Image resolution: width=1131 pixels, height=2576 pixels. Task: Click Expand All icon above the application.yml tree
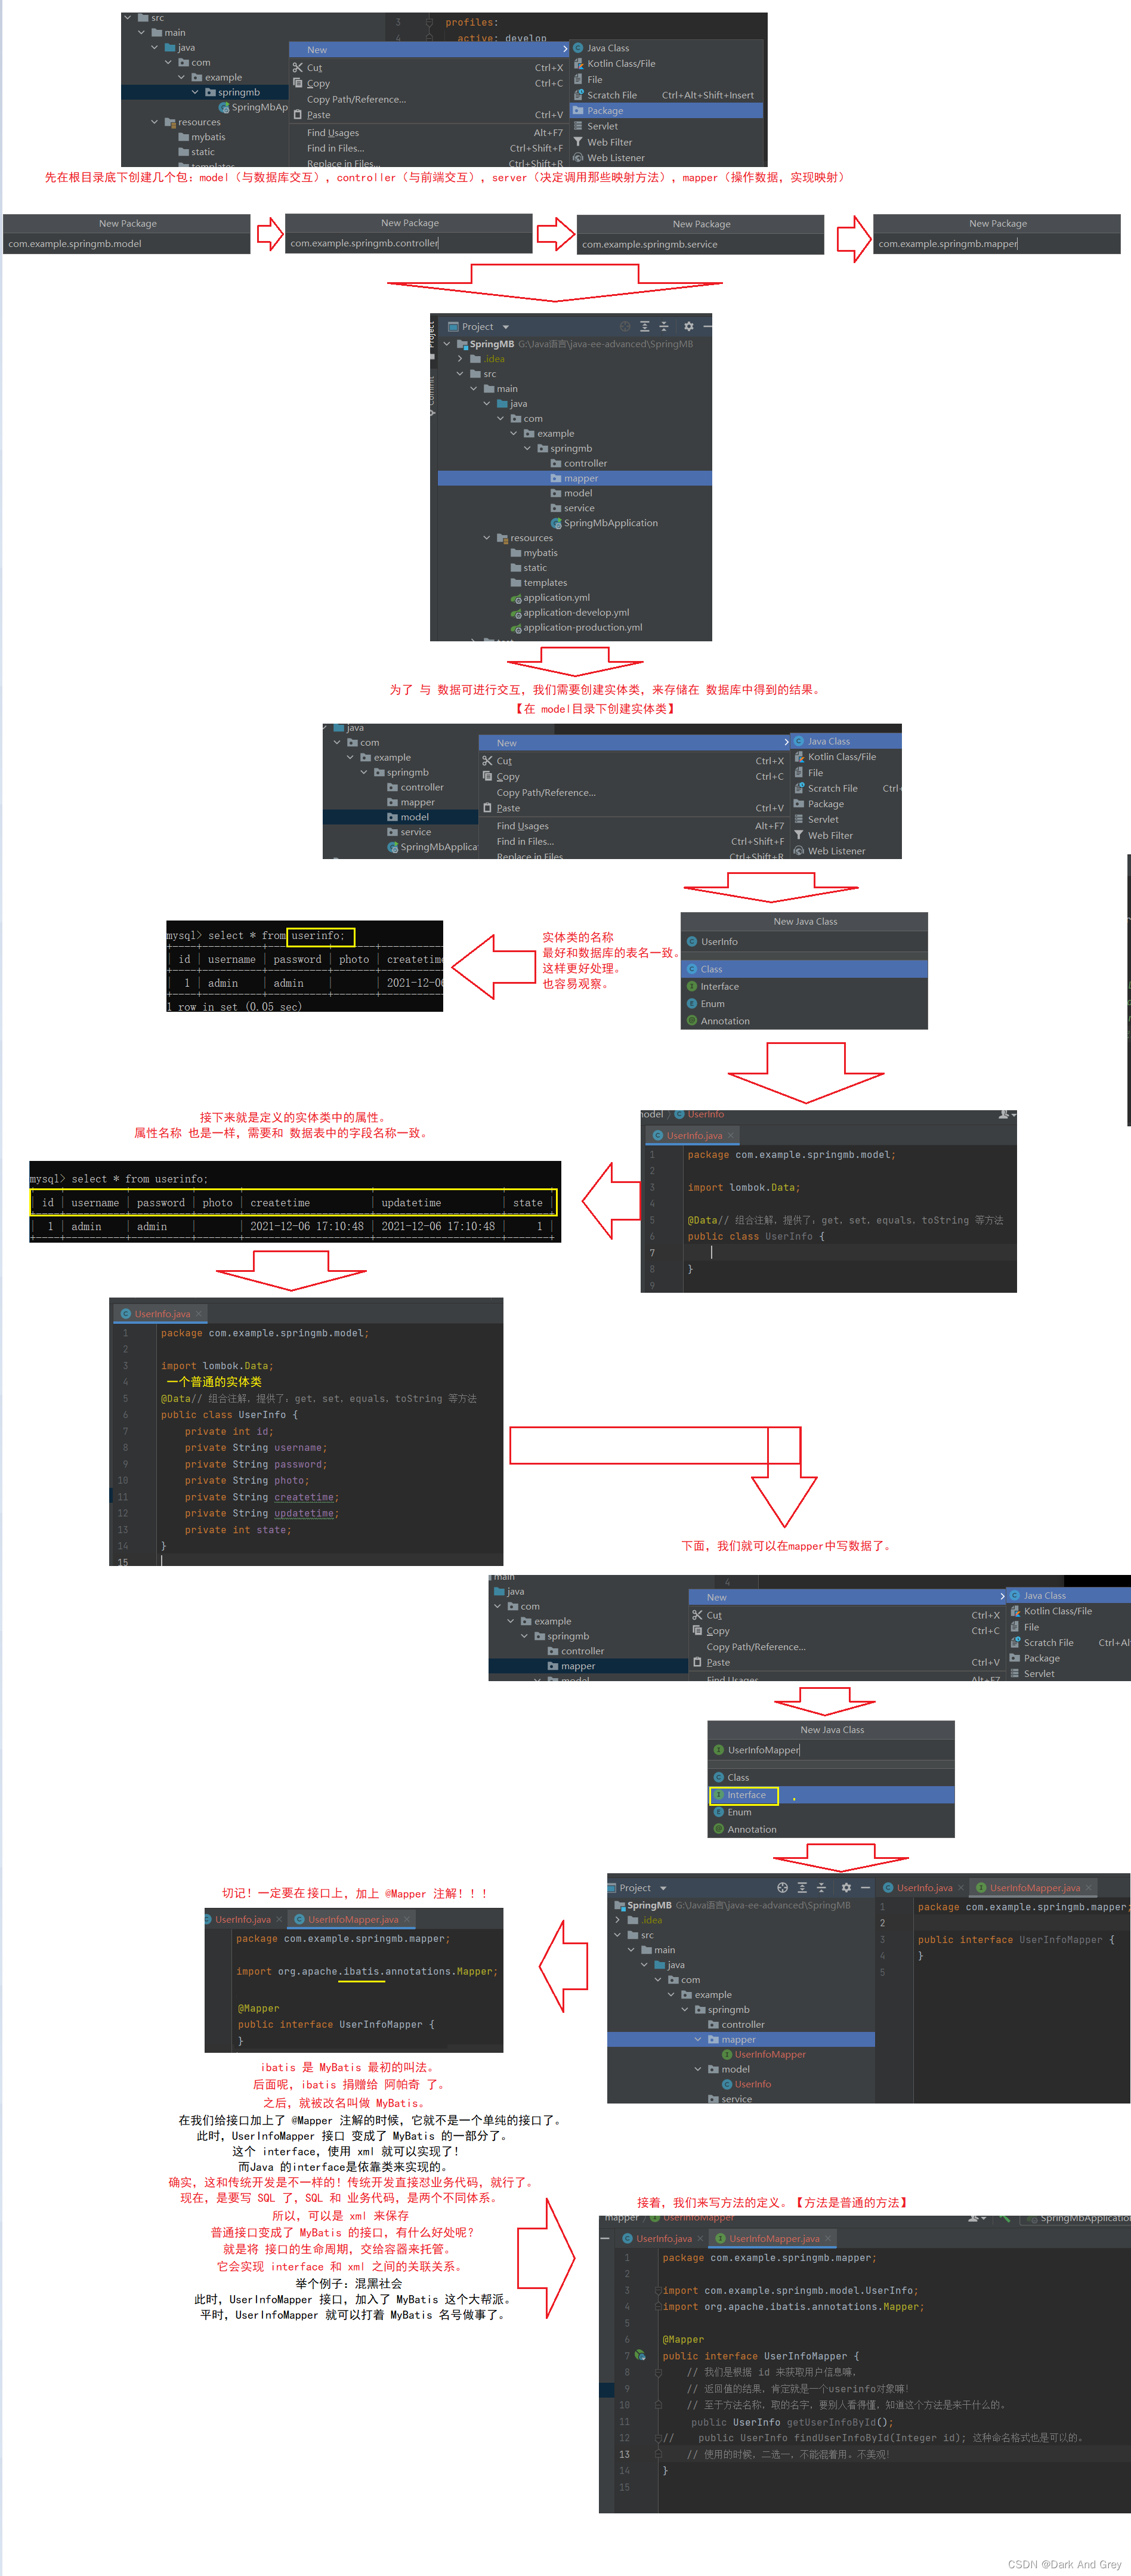(x=645, y=327)
